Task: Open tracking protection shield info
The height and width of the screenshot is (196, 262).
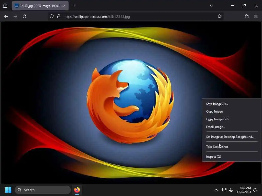Action: (x=52, y=17)
